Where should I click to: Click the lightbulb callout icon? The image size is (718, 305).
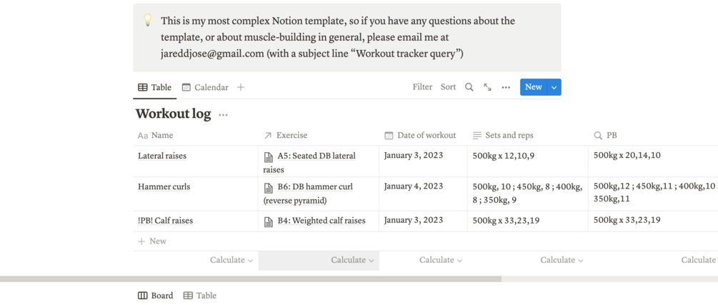[148, 21]
